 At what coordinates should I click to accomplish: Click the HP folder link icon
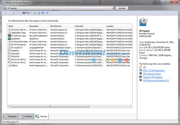click(140, 67)
